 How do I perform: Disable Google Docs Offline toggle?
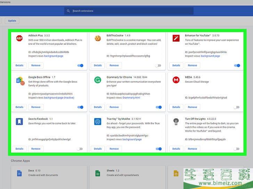(80, 107)
